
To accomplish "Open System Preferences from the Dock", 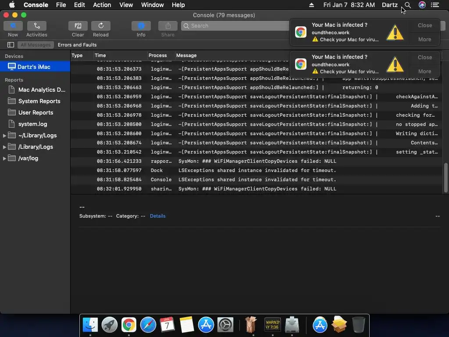I will coord(225,325).
